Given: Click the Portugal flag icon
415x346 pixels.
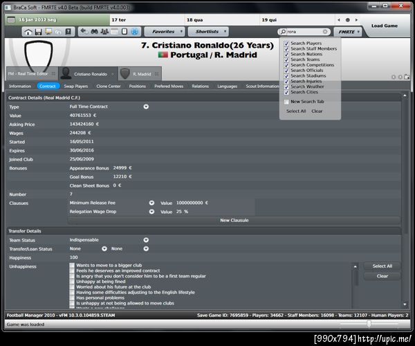Looking at the screenshot, I should point(163,55).
